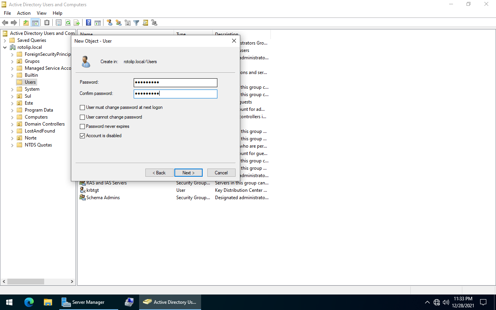496x310 pixels.
Task: Click the Refresh toolbar icon
Action: pyautogui.click(x=68, y=23)
